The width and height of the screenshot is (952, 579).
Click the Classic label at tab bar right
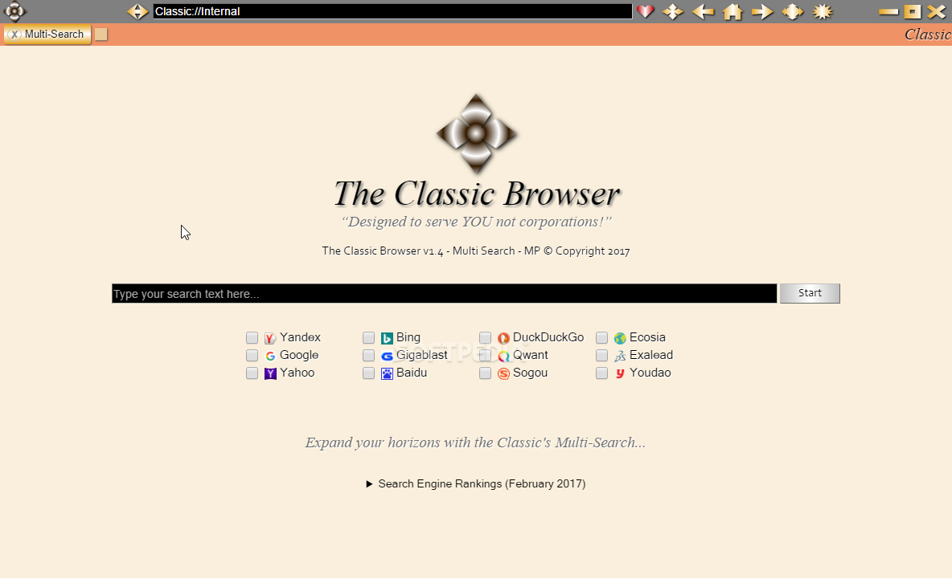928,35
